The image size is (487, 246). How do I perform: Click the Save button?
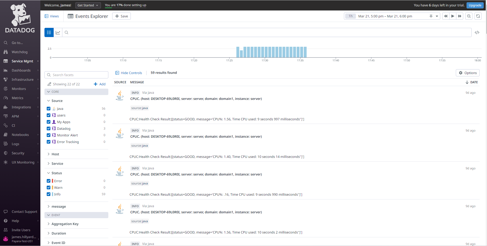121,16
